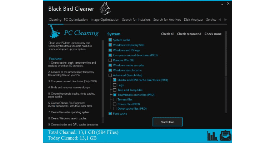Enable Other cache files (PRO) checkbox

[x=115, y=109]
